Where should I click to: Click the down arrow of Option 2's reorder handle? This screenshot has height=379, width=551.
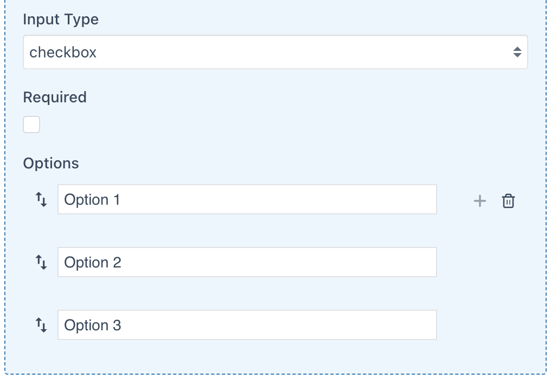pos(44,265)
